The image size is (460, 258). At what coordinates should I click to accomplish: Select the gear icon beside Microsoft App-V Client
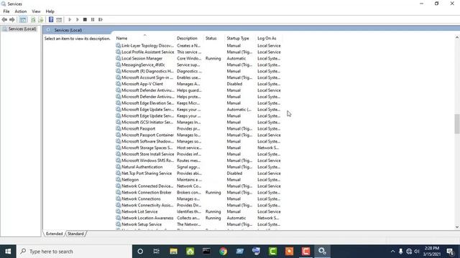(118, 84)
